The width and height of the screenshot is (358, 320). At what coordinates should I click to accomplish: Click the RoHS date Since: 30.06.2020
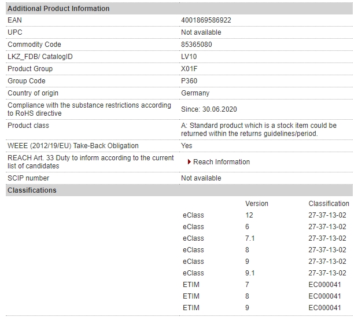click(209, 109)
